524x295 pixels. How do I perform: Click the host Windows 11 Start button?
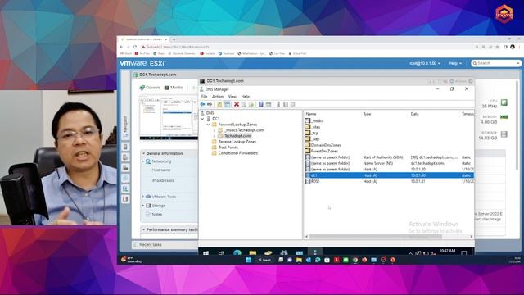[249, 260]
